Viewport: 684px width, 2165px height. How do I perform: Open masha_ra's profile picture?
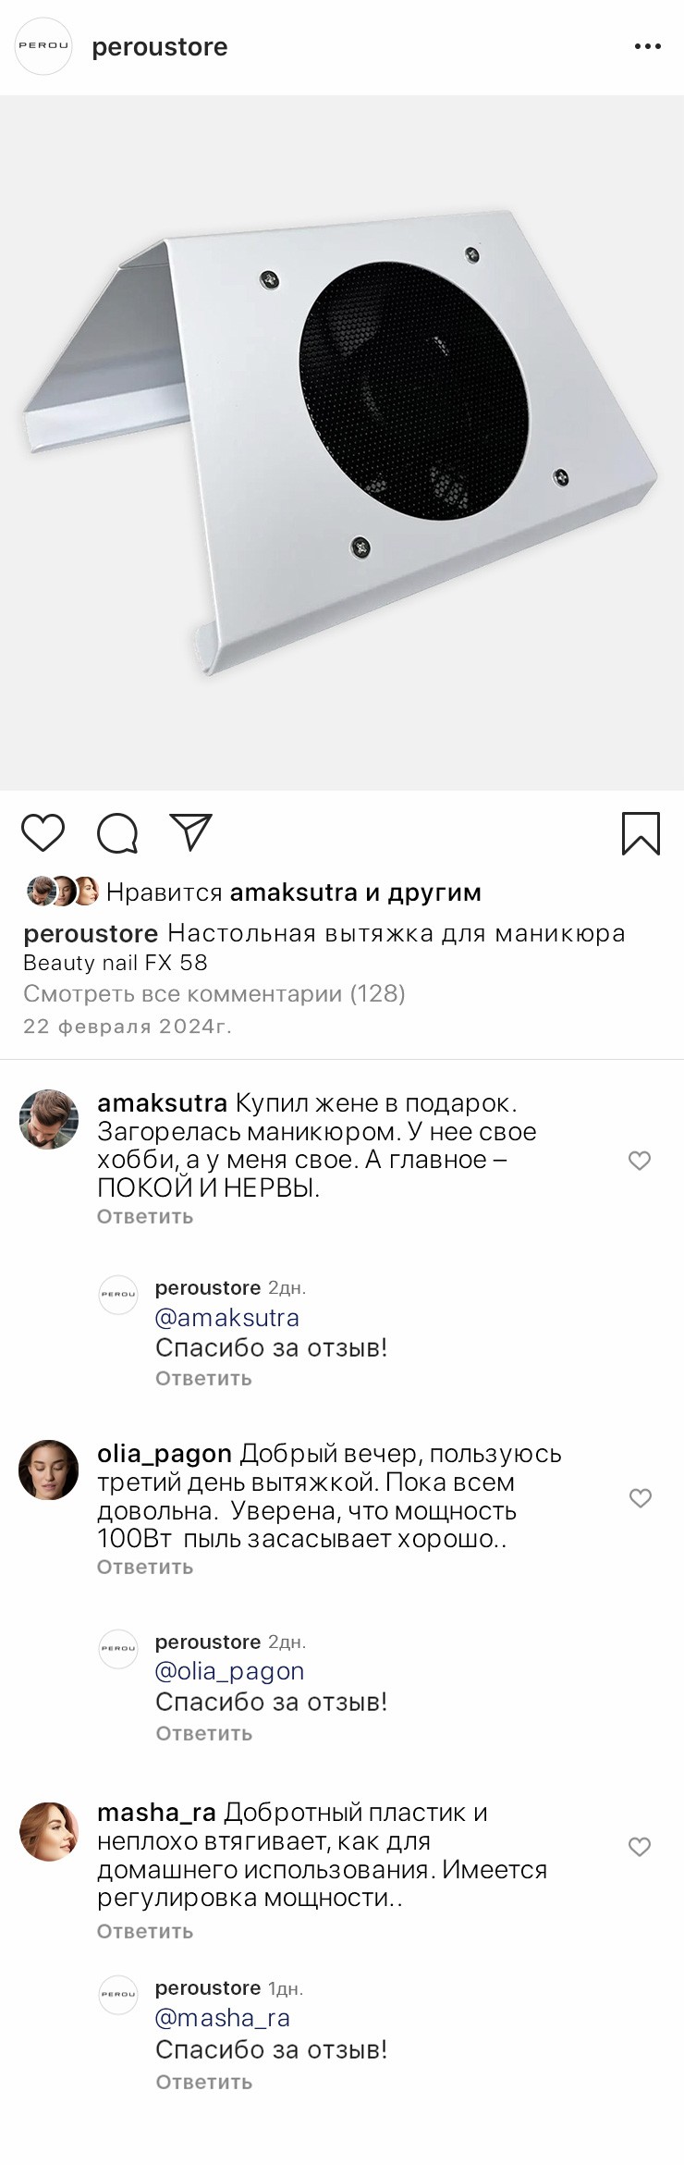[49, 1831]
